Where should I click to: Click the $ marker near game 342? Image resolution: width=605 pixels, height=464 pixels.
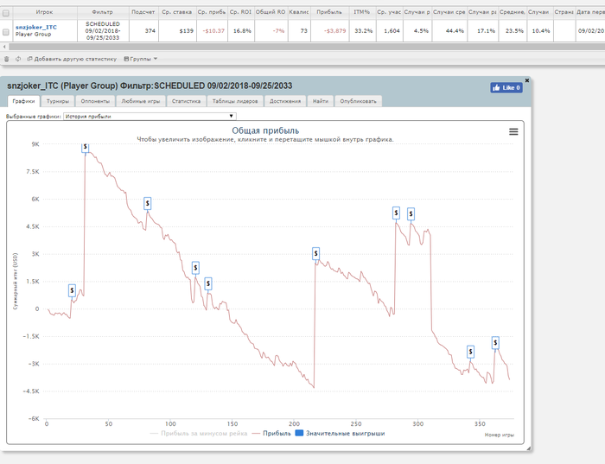470,352
